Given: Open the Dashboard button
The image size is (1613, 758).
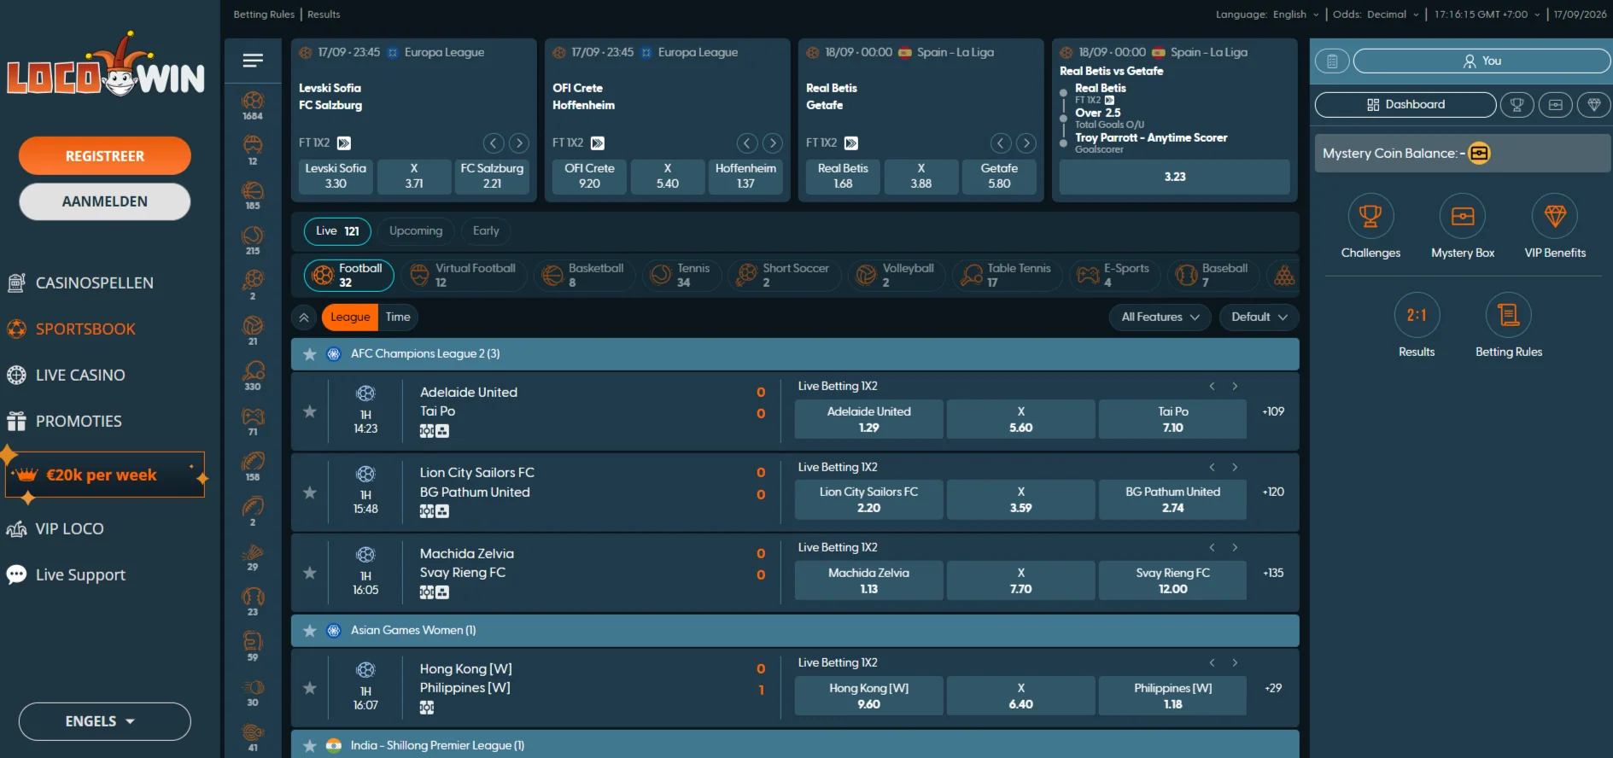Looking at the screenshot, I should pyautogui.click(x=1406, y=105).
